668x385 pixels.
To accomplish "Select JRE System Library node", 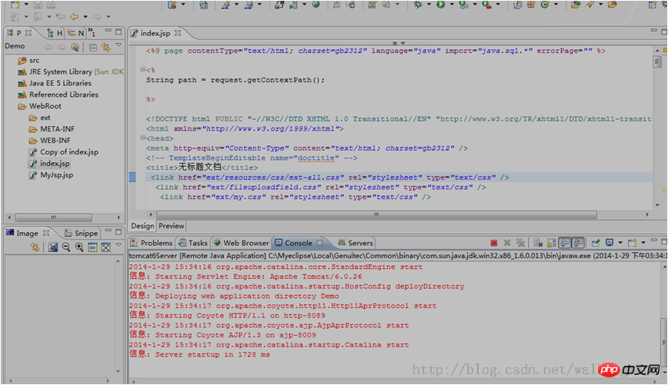I will pyautogui.click(x=71, y=71).
